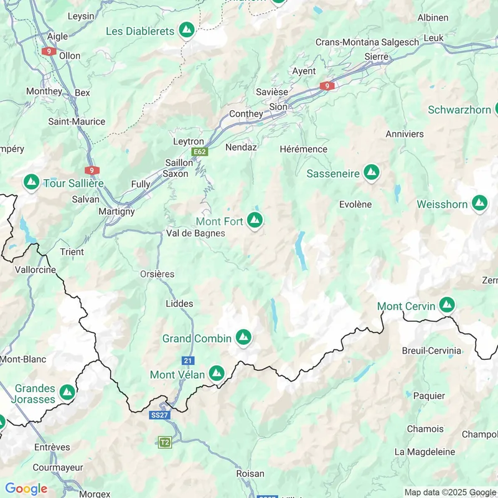Select the Sasseneire mountain pin
The image size is (498, 498).
[372, 173]
